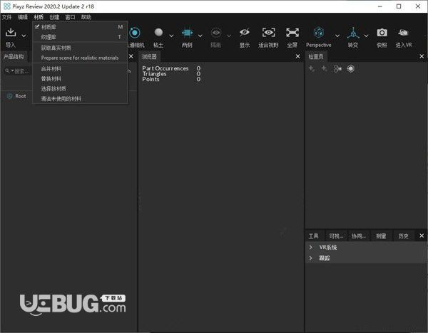Click the Fit view (适合视野) icon

pyautogui.click(x=269, y=33)
